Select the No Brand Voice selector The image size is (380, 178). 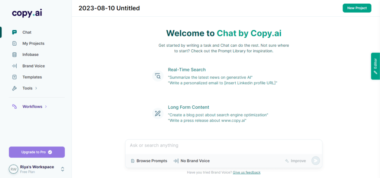192,161
